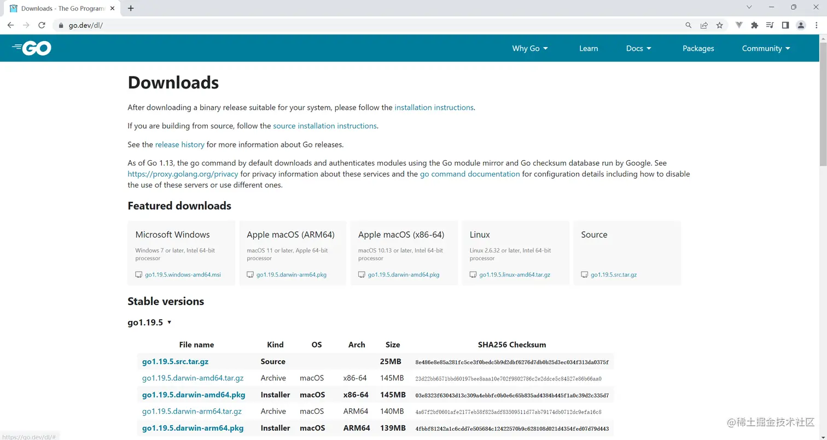Open Chrome's three-dot menu
Image resolution: width=827 pixels, height=440 pixels.
pyautogui.click(x=816, y=25)
